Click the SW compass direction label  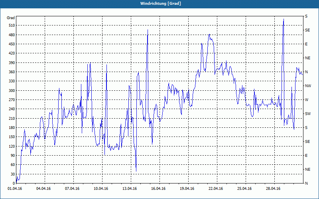coord(308,114)
